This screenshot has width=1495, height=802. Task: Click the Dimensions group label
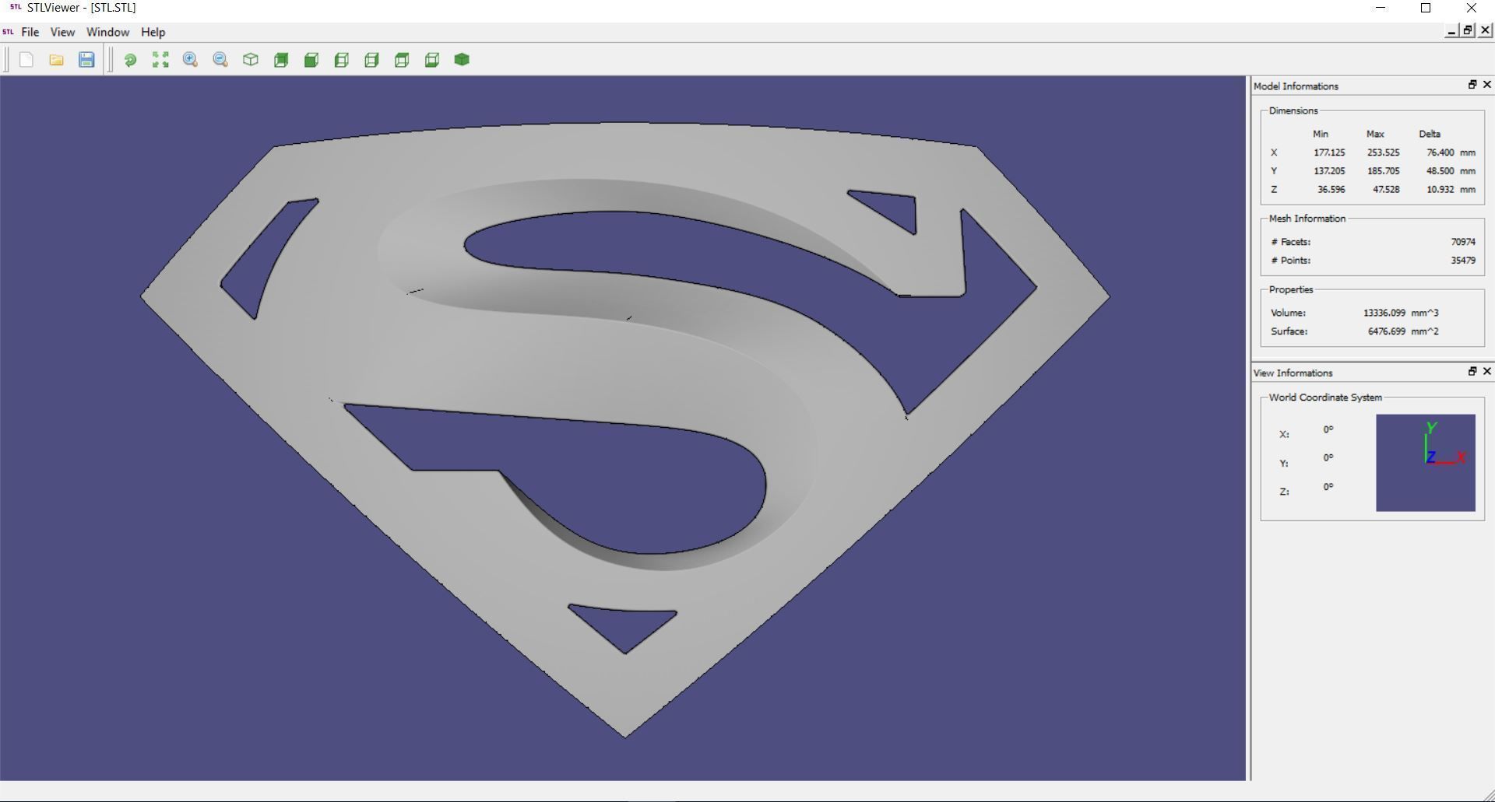[x=1293, y=111]
